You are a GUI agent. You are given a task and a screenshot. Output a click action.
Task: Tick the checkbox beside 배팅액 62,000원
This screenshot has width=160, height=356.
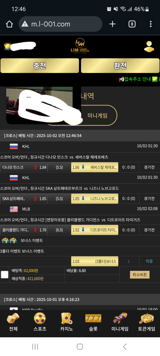click(x=5, y=275)
